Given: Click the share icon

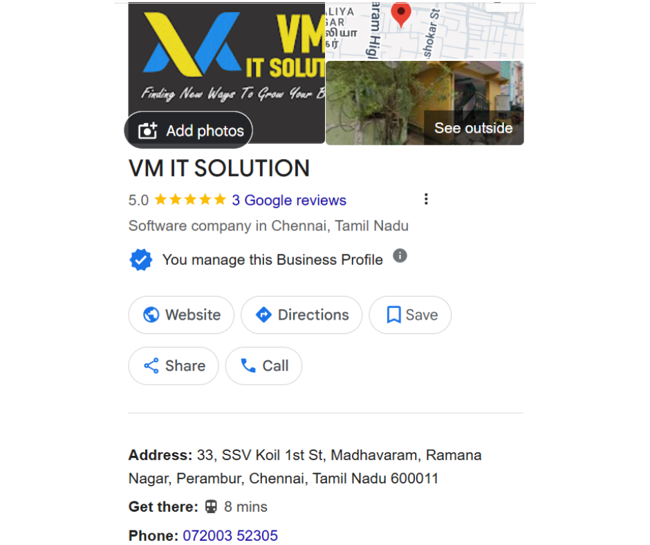Looking at the screenshot, I should tap(151, 366).
